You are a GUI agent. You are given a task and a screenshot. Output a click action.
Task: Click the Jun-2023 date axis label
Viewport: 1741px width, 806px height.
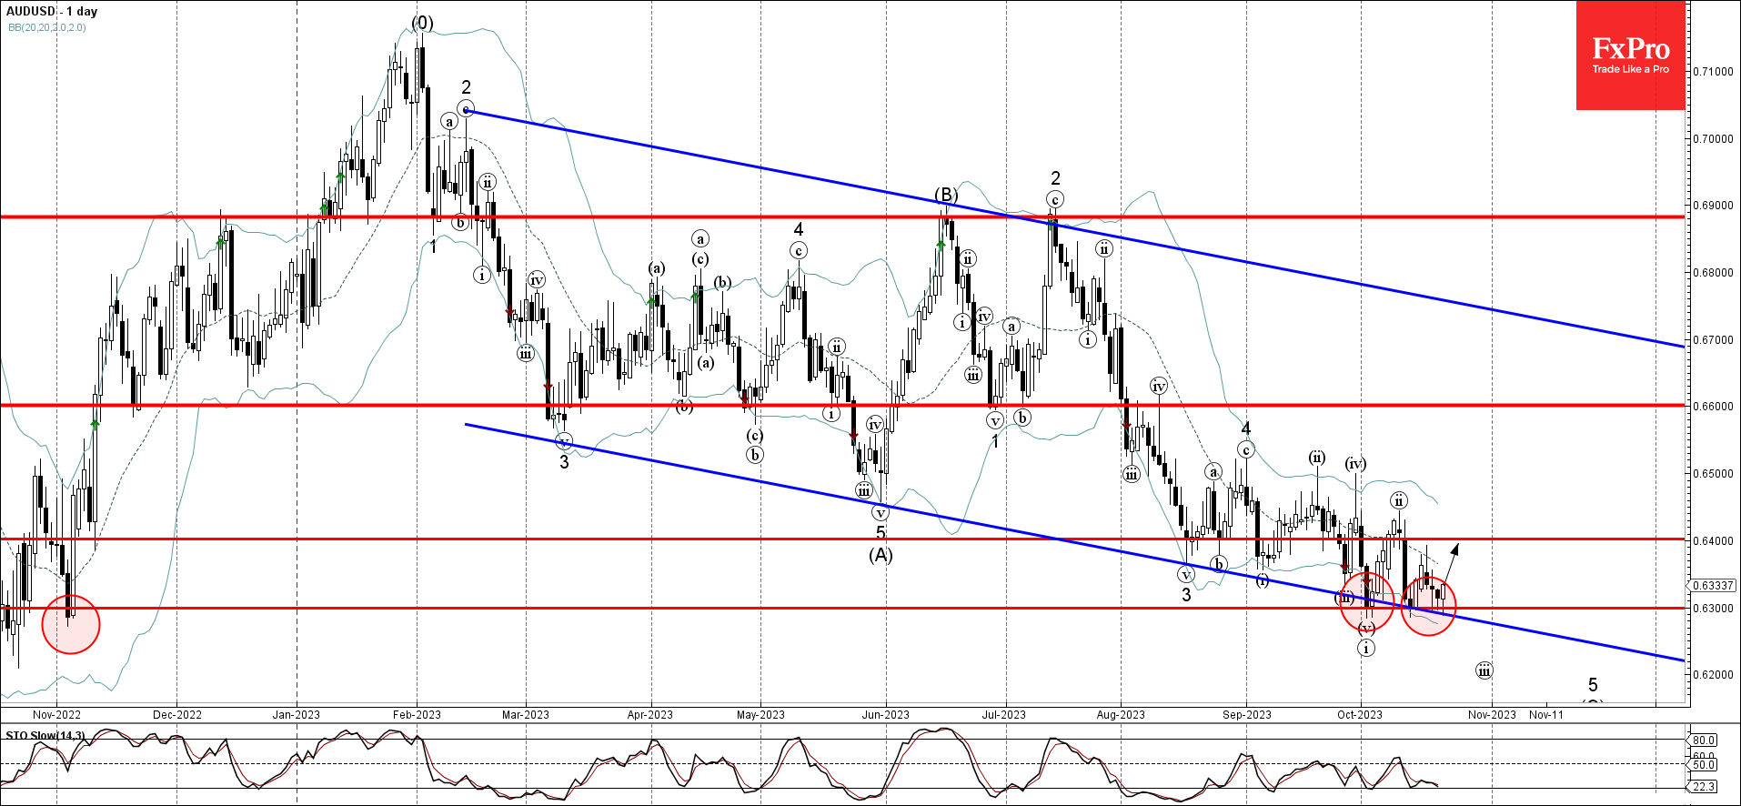click(x=885, y=715)
